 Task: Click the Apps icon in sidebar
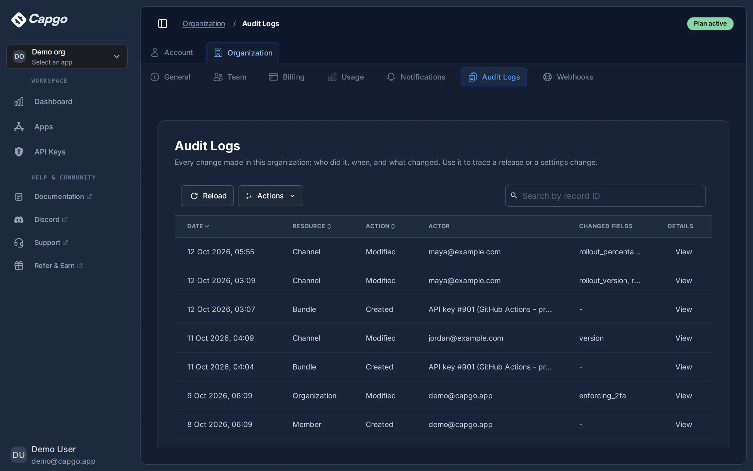click(x=19, y=127)
